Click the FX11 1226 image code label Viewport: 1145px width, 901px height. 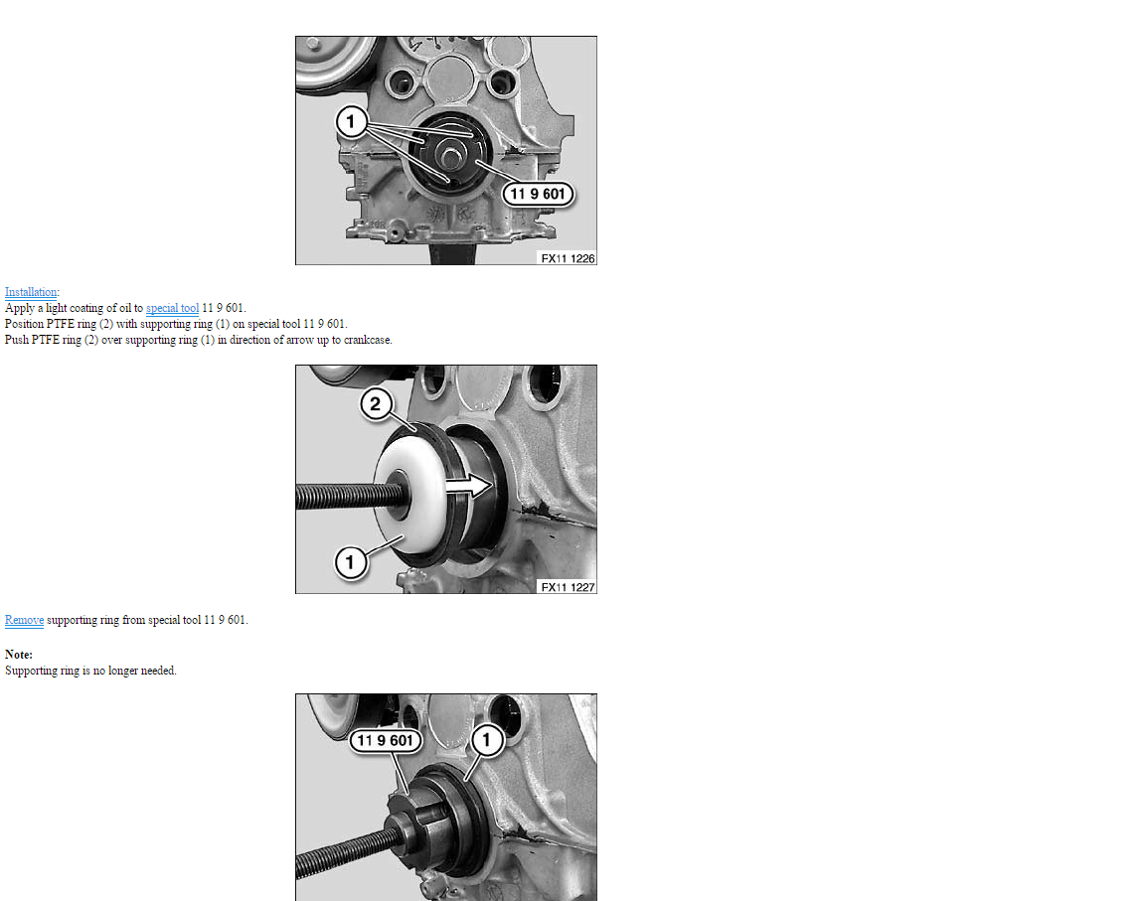[568, 258]
